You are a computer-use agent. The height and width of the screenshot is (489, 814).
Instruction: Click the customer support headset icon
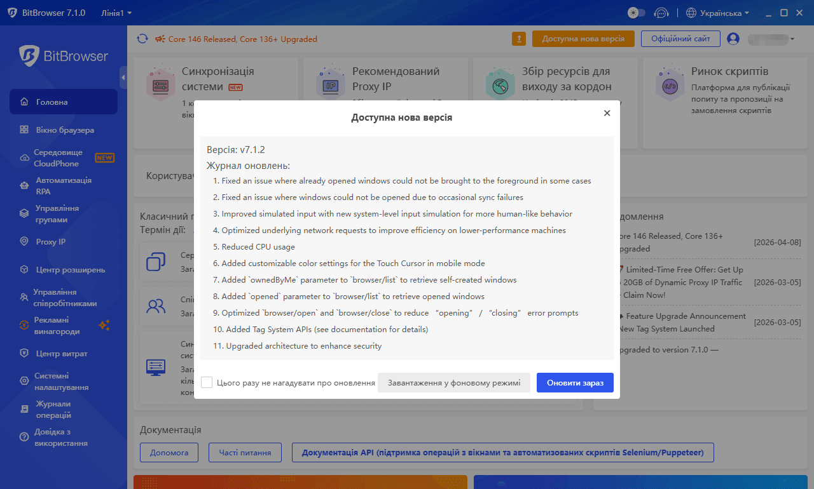pyautogui.click(x=661, y=13)
